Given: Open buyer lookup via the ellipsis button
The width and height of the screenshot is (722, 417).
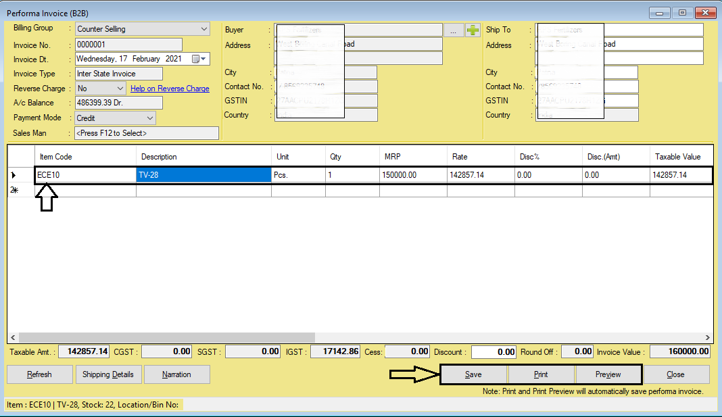Looking at the screenshot, I should [455, 29].
